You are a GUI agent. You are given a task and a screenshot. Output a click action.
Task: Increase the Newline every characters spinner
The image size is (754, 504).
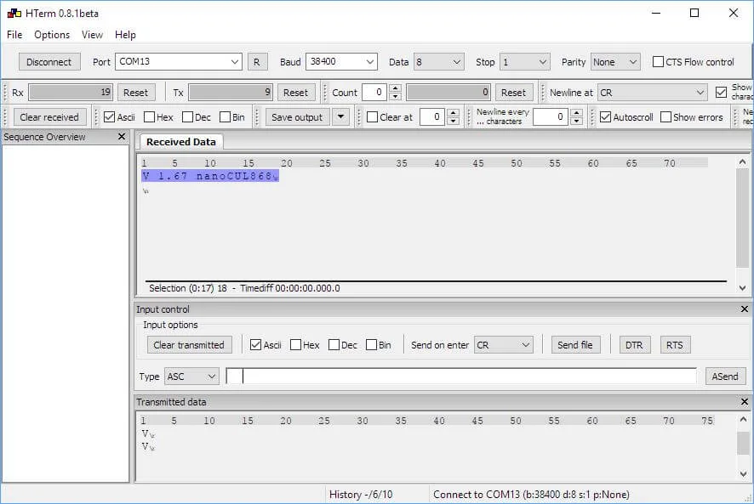pyautogui.click(x=576, y=113)
